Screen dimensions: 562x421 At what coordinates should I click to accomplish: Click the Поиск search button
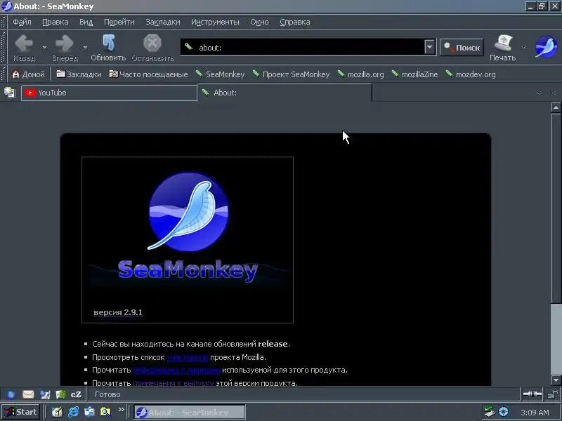(x=462, y=47)
